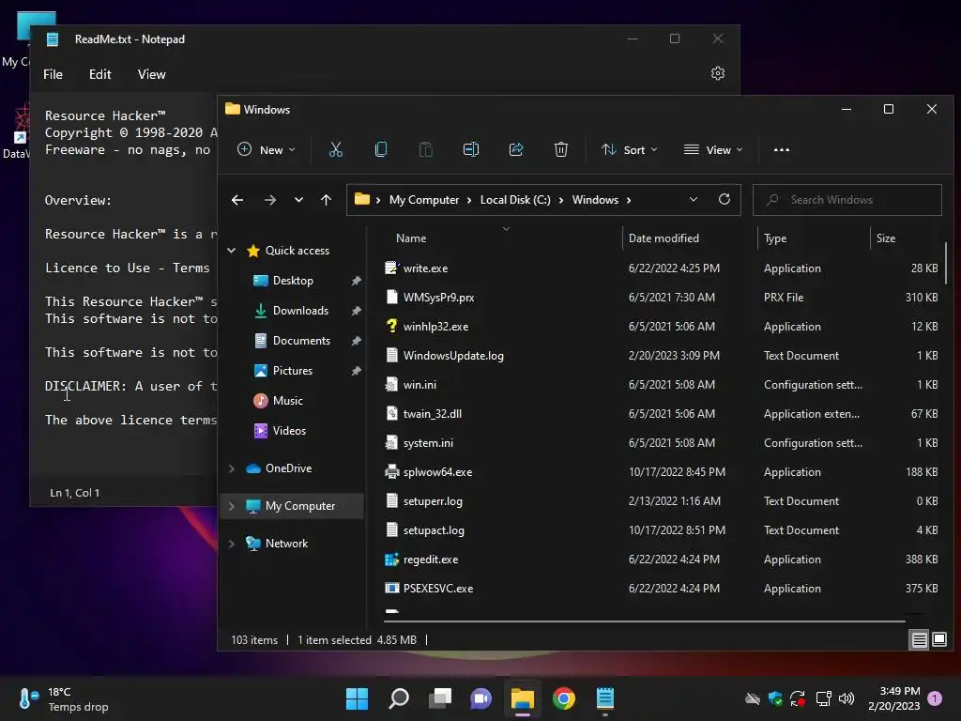961x721 pixels.
Task: Click Local Disk (C:) in the breadcrumb
Action: (x=515, y=200)
